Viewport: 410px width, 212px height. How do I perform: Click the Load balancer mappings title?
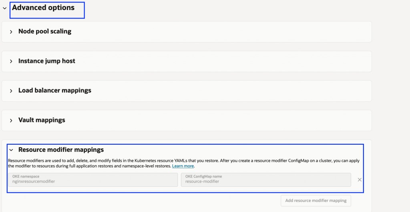(55, 91)
